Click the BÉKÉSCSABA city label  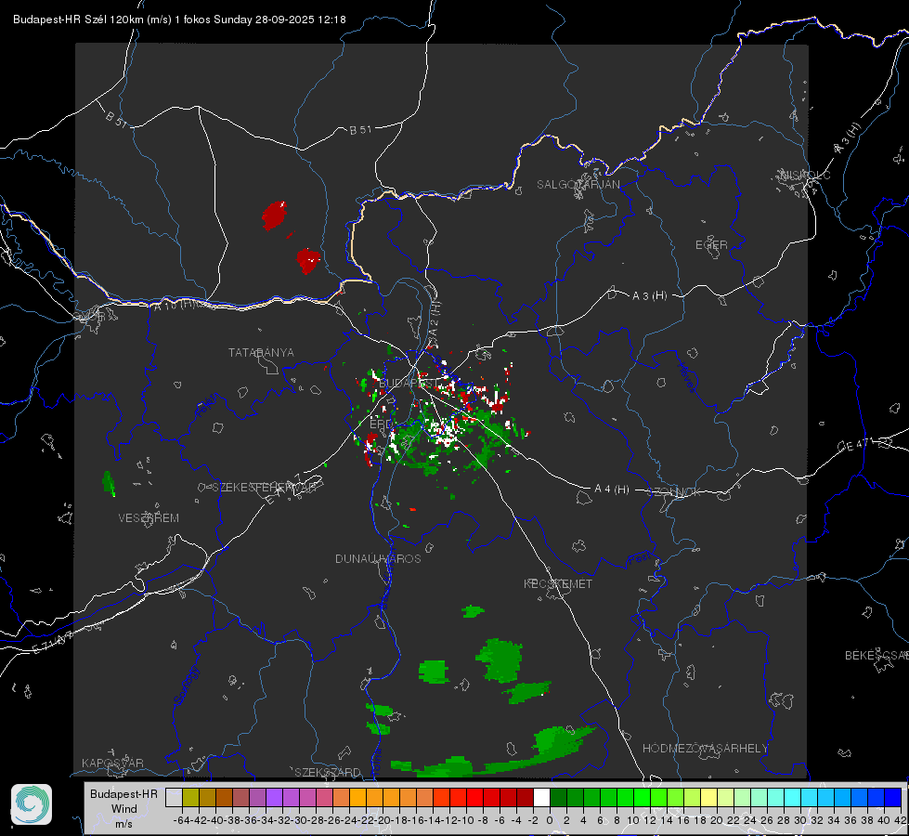tap(877, 655)
